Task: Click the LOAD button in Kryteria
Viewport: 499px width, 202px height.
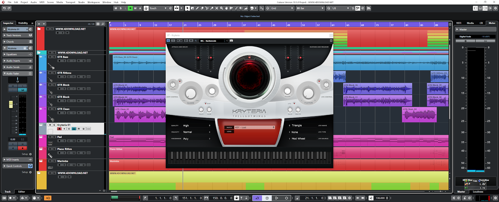Action: (x=229, y=131)
